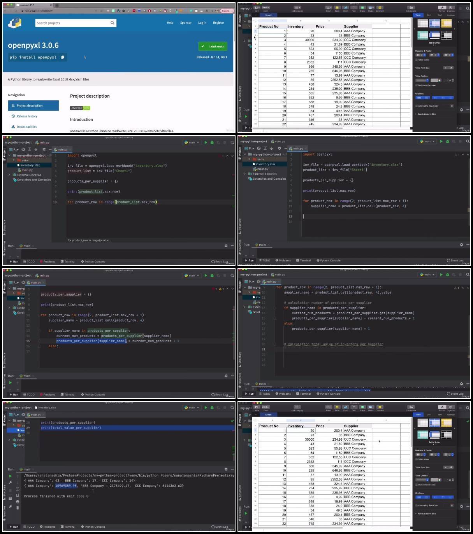Click the Debug bug icon in the console-output PyCharm frame
The height and width of the screenshot is (534, 473).
212,408
